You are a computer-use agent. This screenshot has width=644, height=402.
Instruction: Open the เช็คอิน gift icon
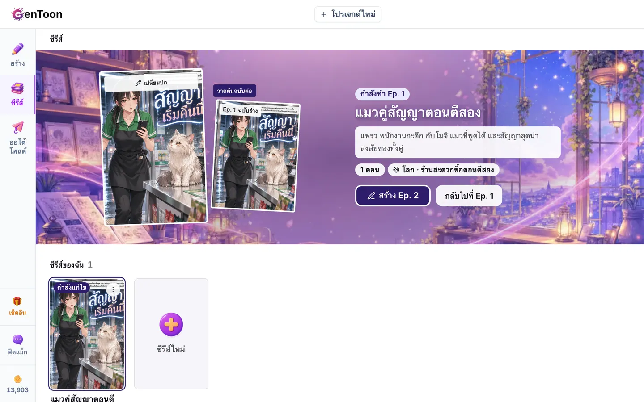[x=17, y=301]
